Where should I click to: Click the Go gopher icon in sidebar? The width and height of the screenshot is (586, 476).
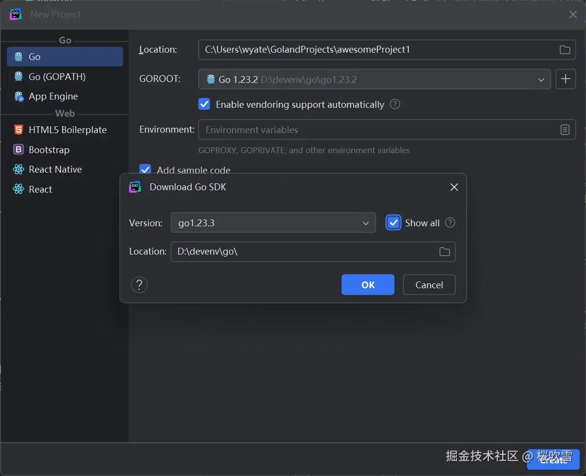click(19, 57)
